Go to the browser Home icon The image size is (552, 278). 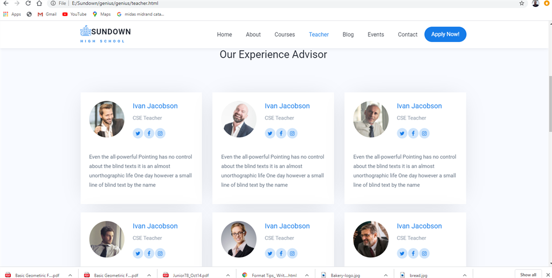click(39, 3)
